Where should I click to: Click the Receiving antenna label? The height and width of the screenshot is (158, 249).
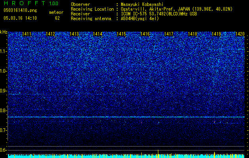pos(91,19)
